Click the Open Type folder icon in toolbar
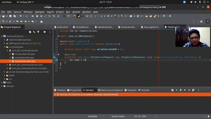Screen dimensions: 211x119 point(146,16)
